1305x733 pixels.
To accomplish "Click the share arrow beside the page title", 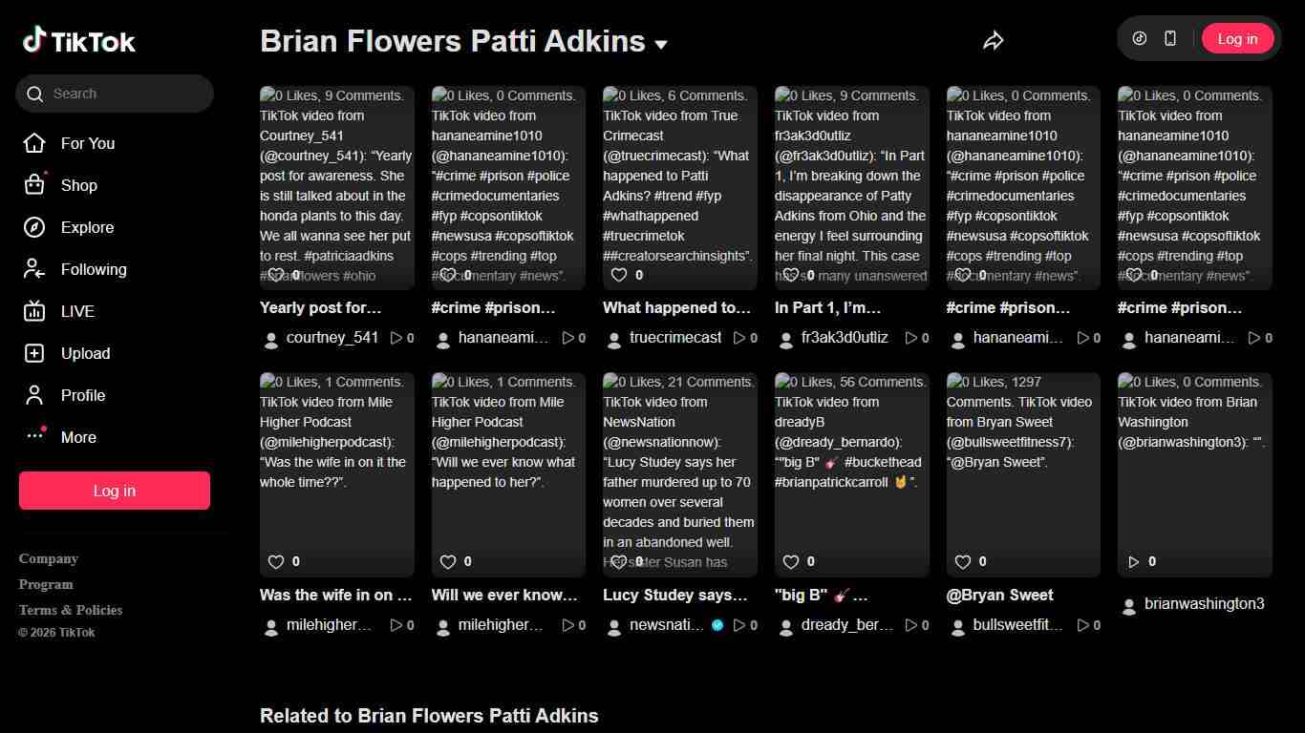I will [993, 40].
